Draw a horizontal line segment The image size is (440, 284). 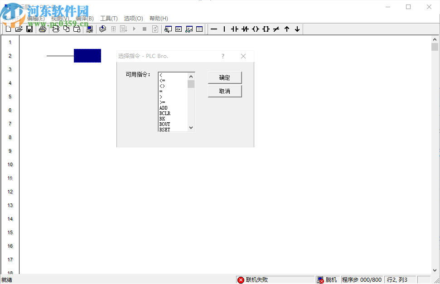(214, 29)
